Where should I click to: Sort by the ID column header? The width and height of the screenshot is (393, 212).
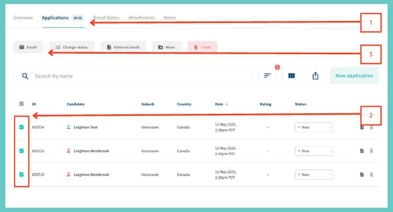pyautogui.click(x=34, y=104)
